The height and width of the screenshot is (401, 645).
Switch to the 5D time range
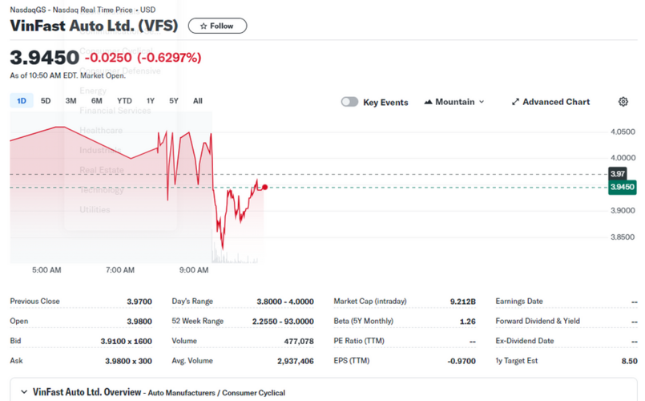pyautogui.click(x=46, y=101)
